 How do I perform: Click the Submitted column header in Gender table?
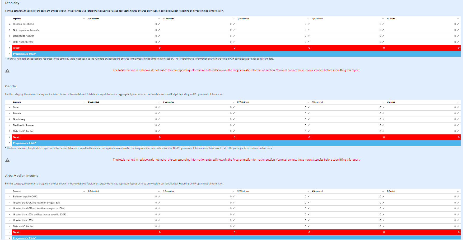(93, 102)
